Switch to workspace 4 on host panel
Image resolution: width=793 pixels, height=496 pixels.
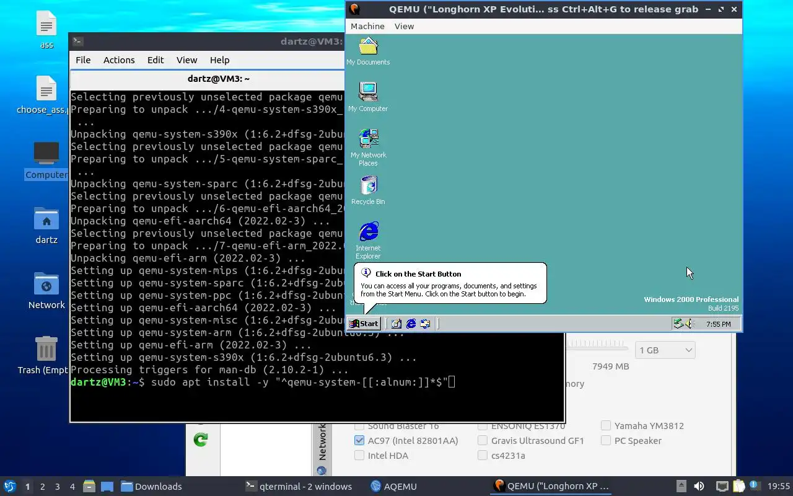point(72,487)
